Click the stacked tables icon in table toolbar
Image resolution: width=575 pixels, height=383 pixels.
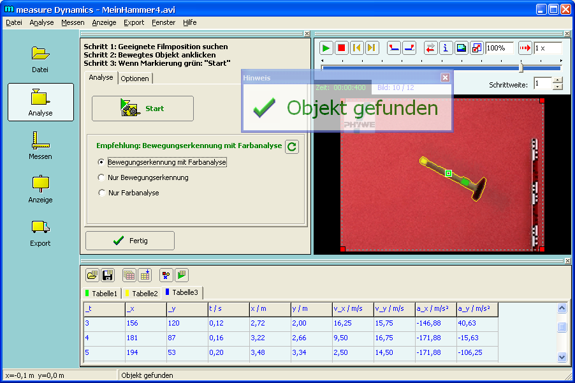(129, 275)
